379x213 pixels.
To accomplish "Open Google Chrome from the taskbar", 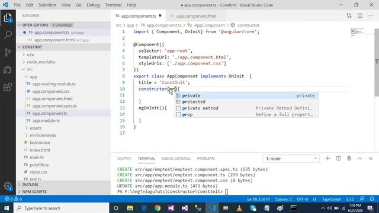I will coord(158,208).
